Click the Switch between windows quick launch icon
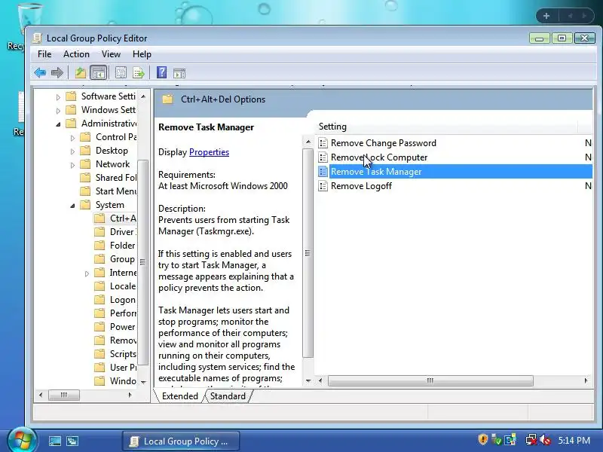Screen dimensions: 603x452 [72, 441]
